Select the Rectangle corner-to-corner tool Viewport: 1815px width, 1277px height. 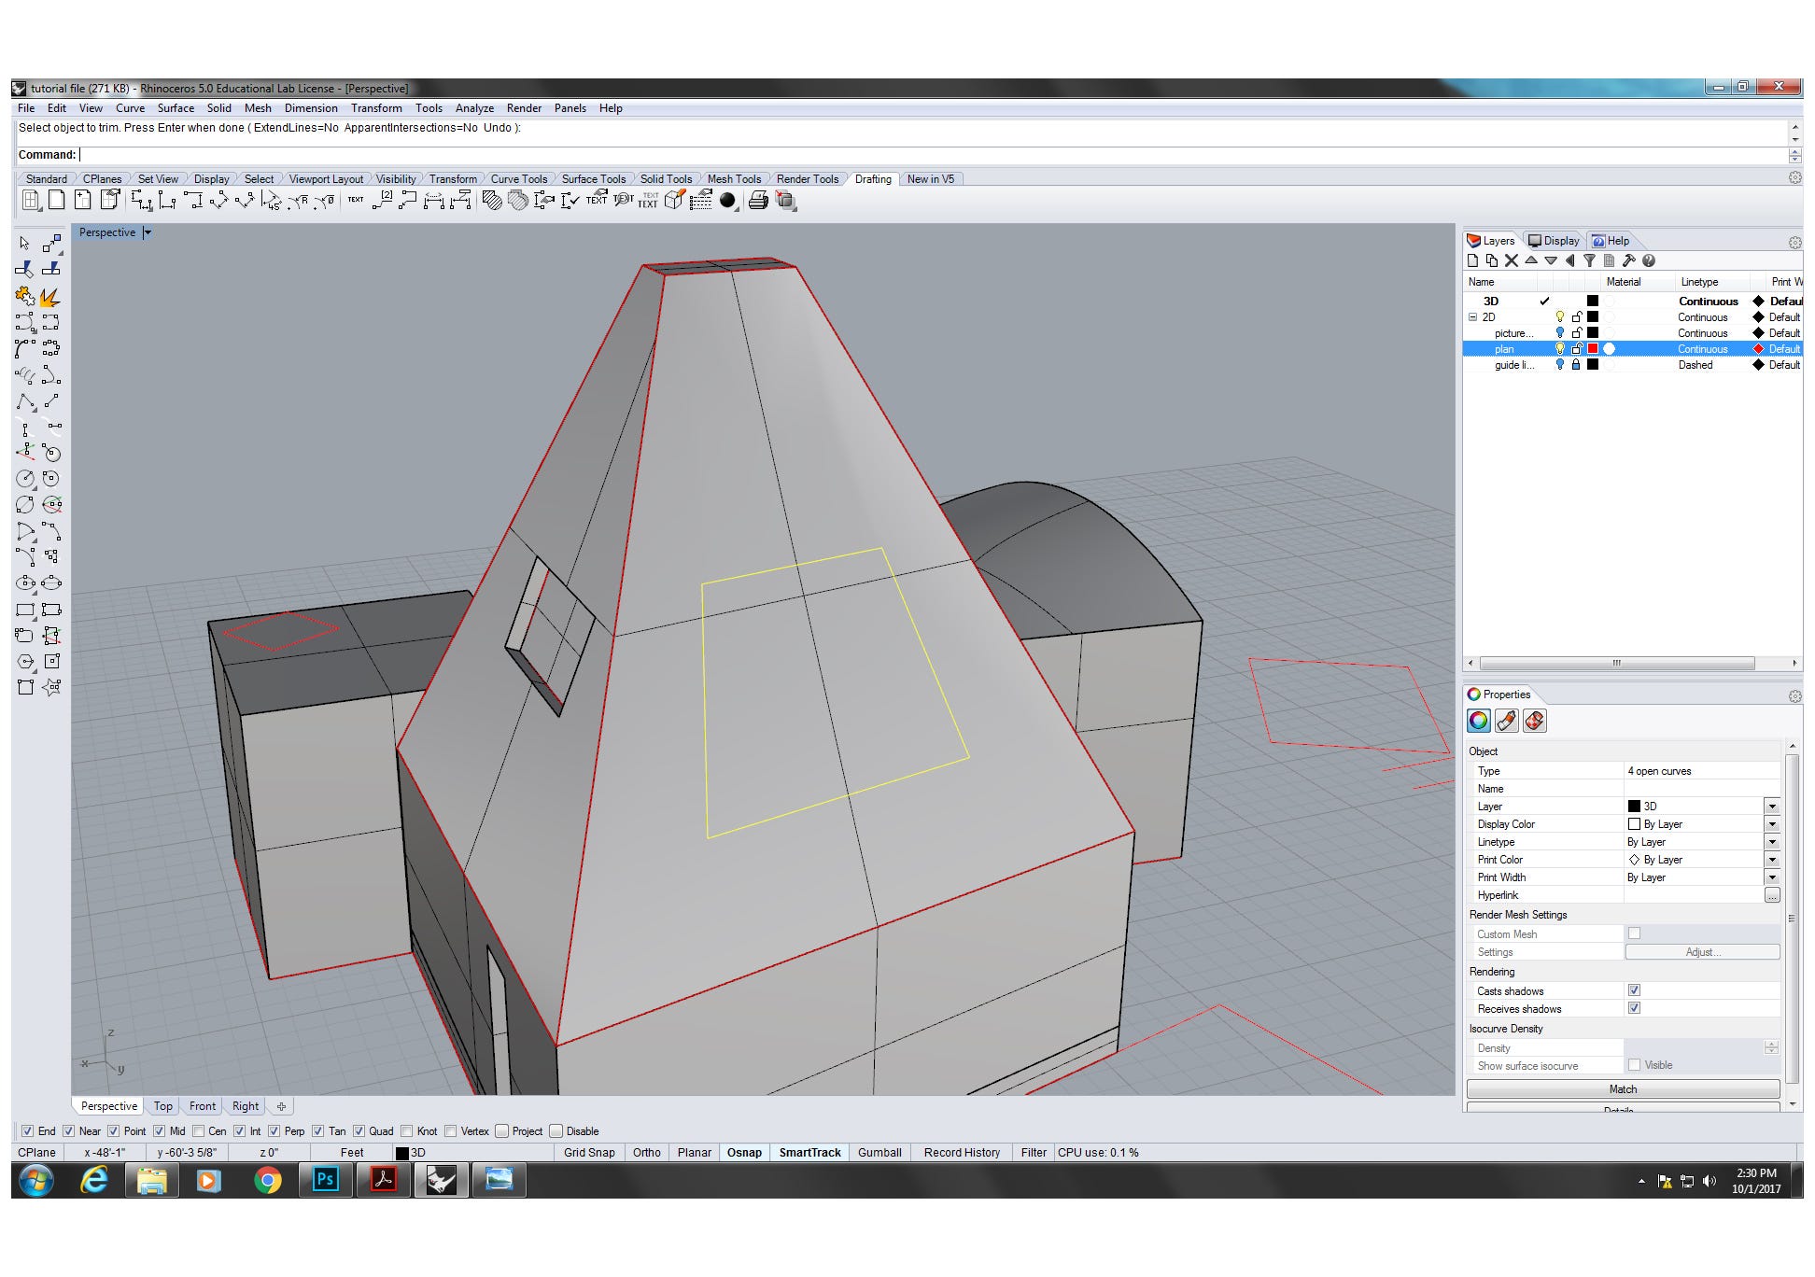click(25, 610)
